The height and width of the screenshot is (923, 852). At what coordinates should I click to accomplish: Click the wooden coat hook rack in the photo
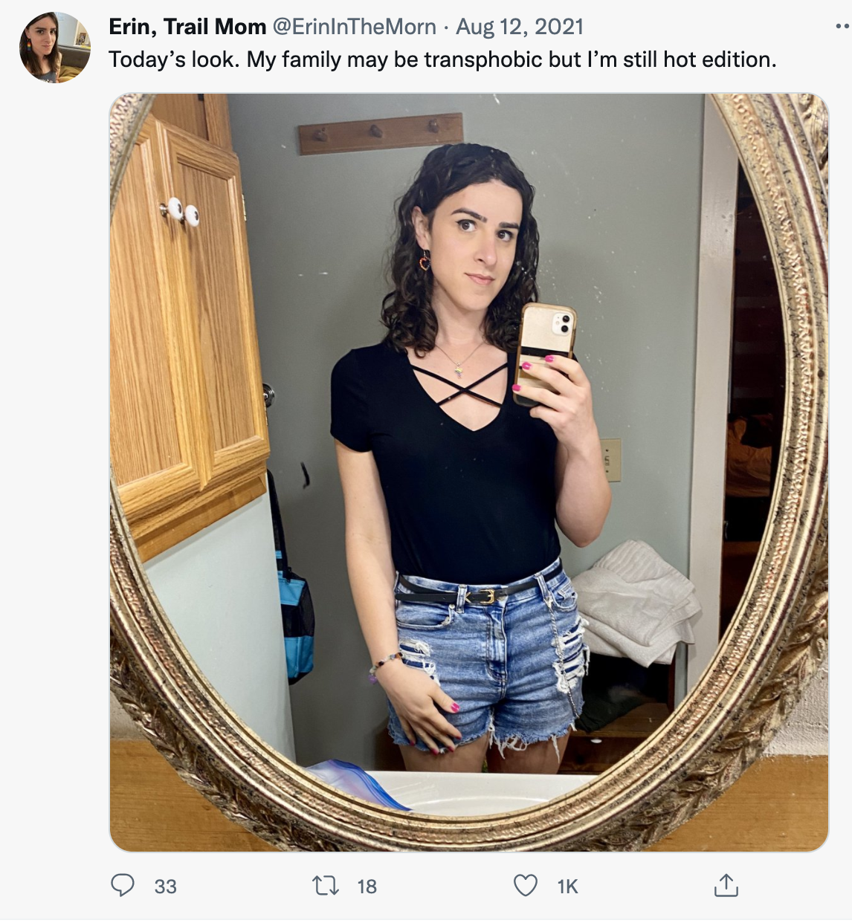tap(380, 133)
